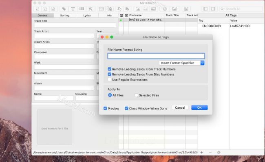The height and width of the screenshot is (162, 265).
Task: Toggle Close Window When Done checkbox
Action: click(x=126, y=108)
